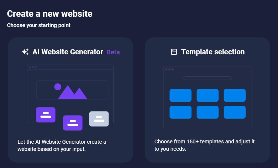The height and width of the screenshot is (168, 278).
Task: Click the Choose your starting point subtitle
Action: pos(39,25)
